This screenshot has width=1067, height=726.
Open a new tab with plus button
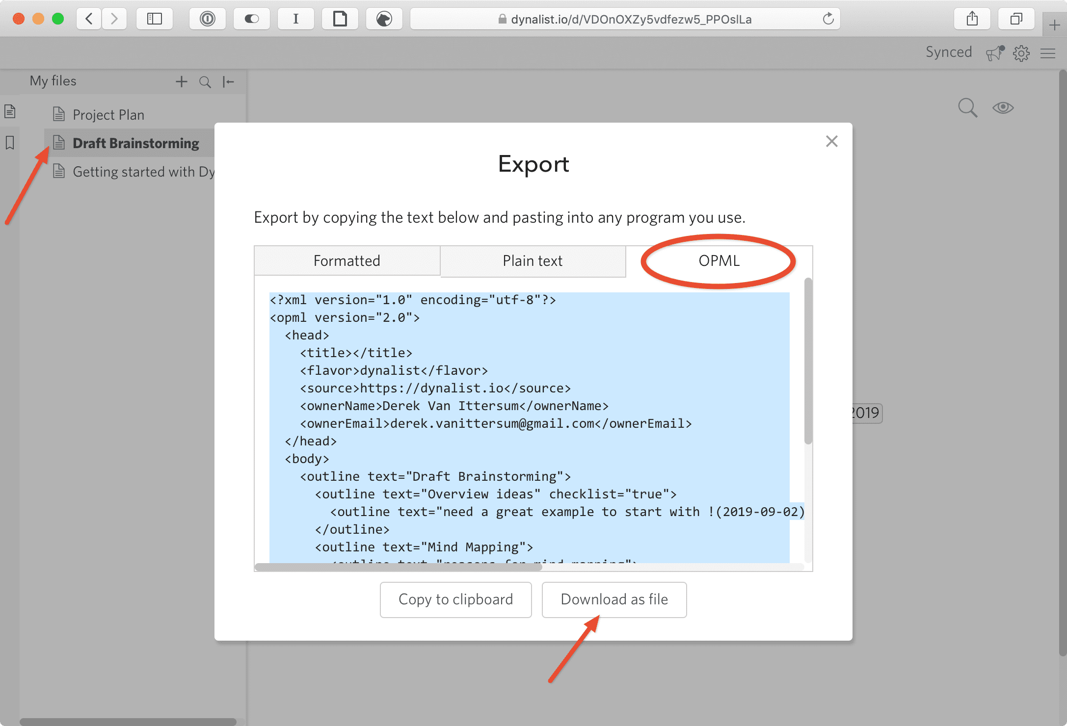pyautogui.click(x=1054, y=25)
